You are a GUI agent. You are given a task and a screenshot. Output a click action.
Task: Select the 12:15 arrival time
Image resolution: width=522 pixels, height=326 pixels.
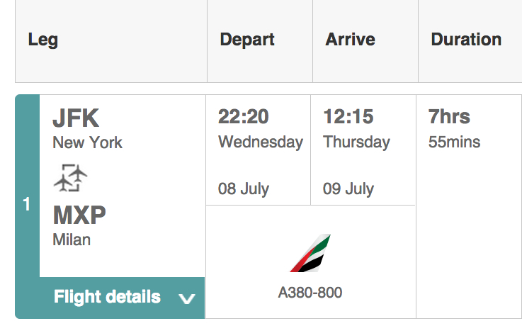pos(348,116)
